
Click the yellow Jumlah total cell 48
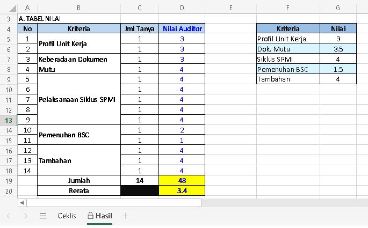tap(183, 181)
